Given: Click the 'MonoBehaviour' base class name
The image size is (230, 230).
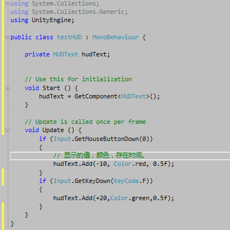Looking at the screenshot, I should 115,37.
